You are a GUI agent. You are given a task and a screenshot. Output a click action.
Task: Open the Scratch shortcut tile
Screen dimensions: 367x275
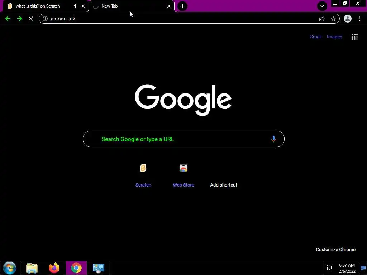point(143,175)
